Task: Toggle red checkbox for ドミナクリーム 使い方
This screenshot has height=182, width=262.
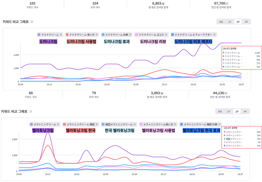Action: pos(67,35)
